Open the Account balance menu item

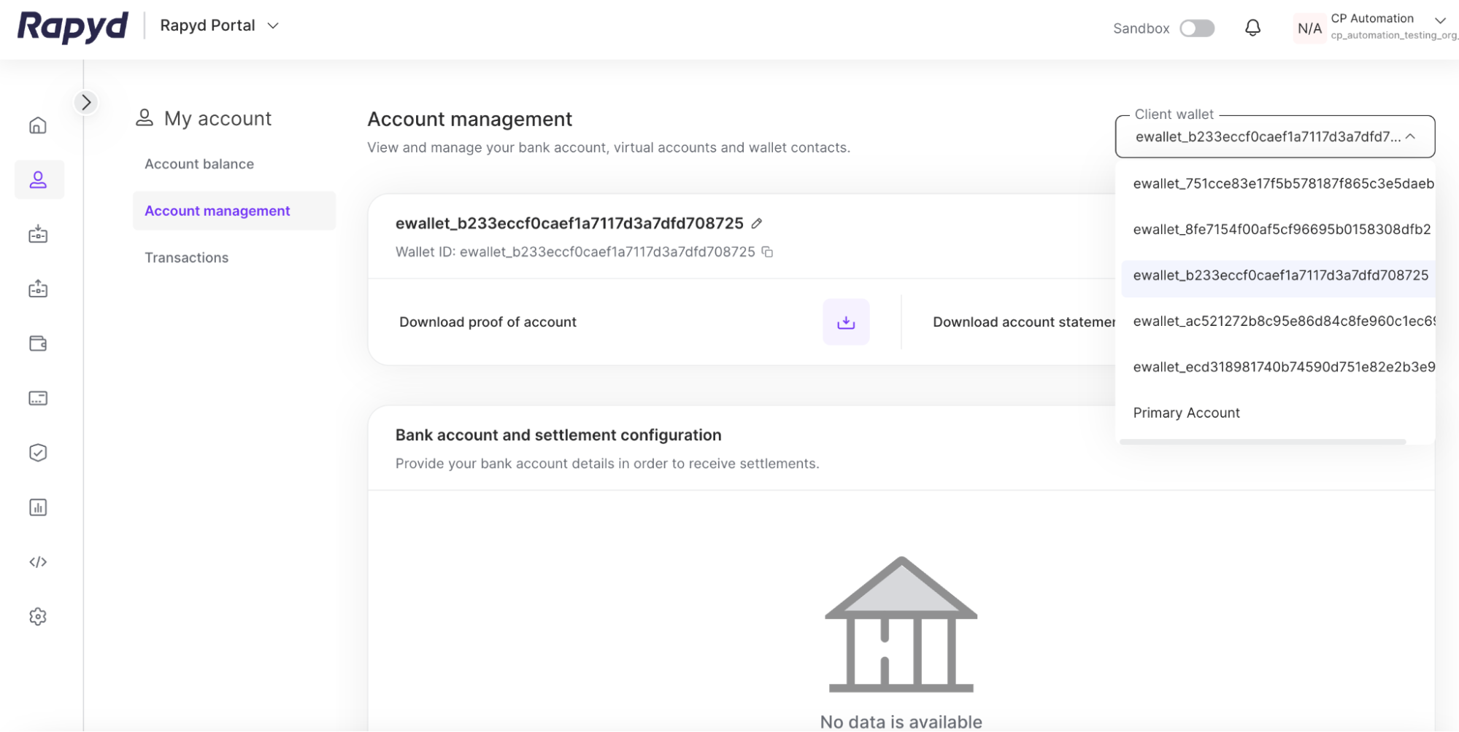(199, 164)
